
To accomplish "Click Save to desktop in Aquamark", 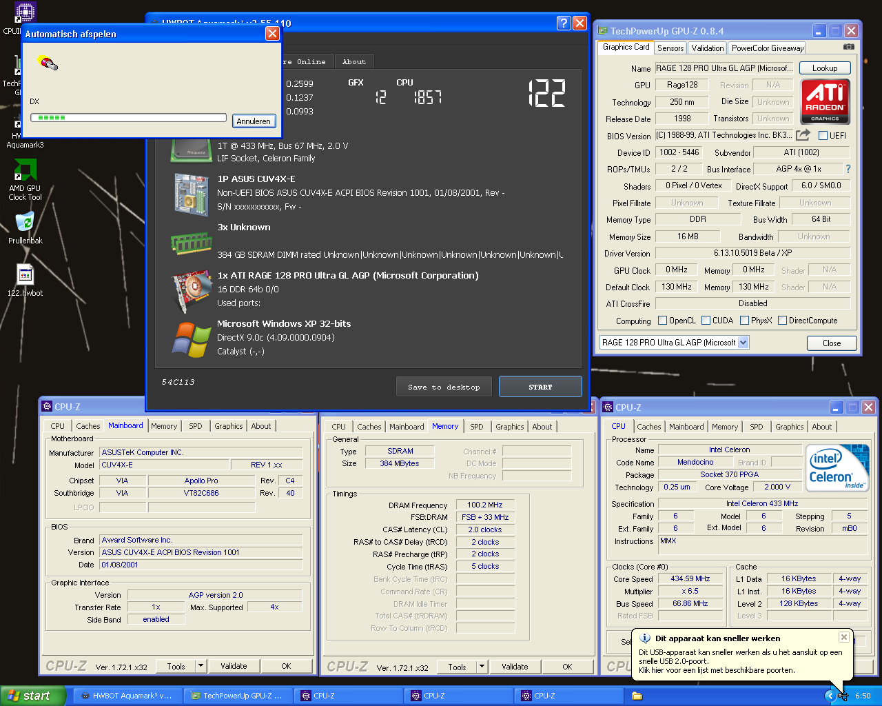I will point(444,387).
